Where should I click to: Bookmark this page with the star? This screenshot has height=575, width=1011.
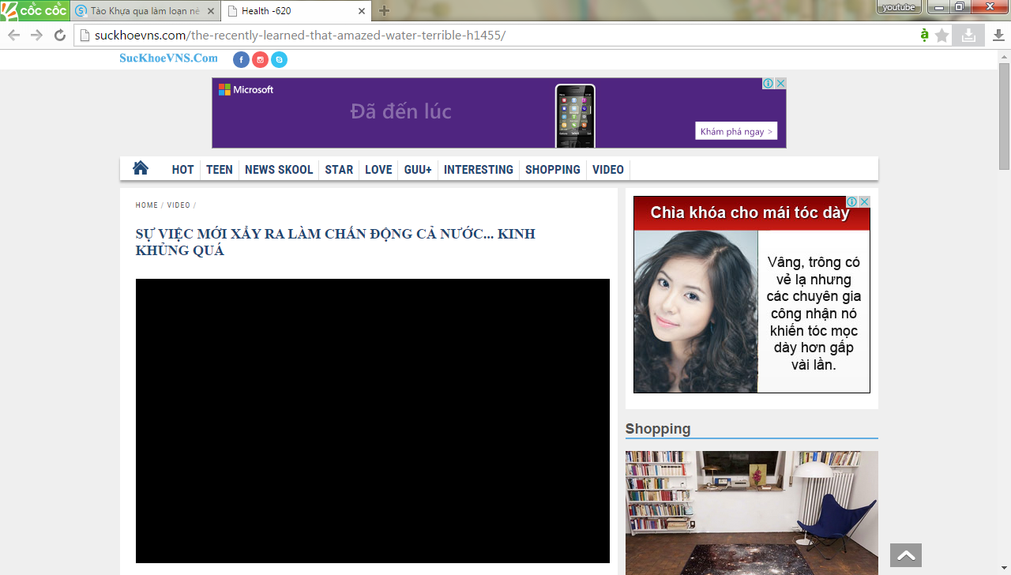coord(941,36)
